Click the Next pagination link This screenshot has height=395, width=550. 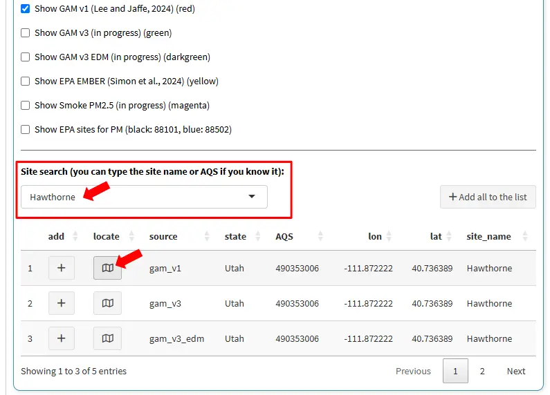tap(516, 371)
